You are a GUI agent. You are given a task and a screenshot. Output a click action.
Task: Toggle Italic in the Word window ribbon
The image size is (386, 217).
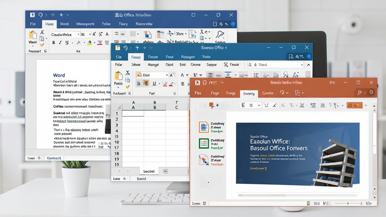point(60,43)
